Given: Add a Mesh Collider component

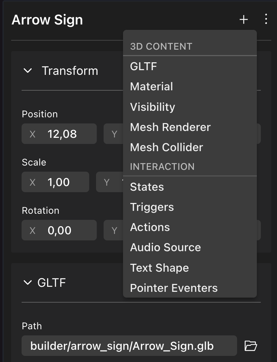Looking at the screenshot, I should click(167, 147).
